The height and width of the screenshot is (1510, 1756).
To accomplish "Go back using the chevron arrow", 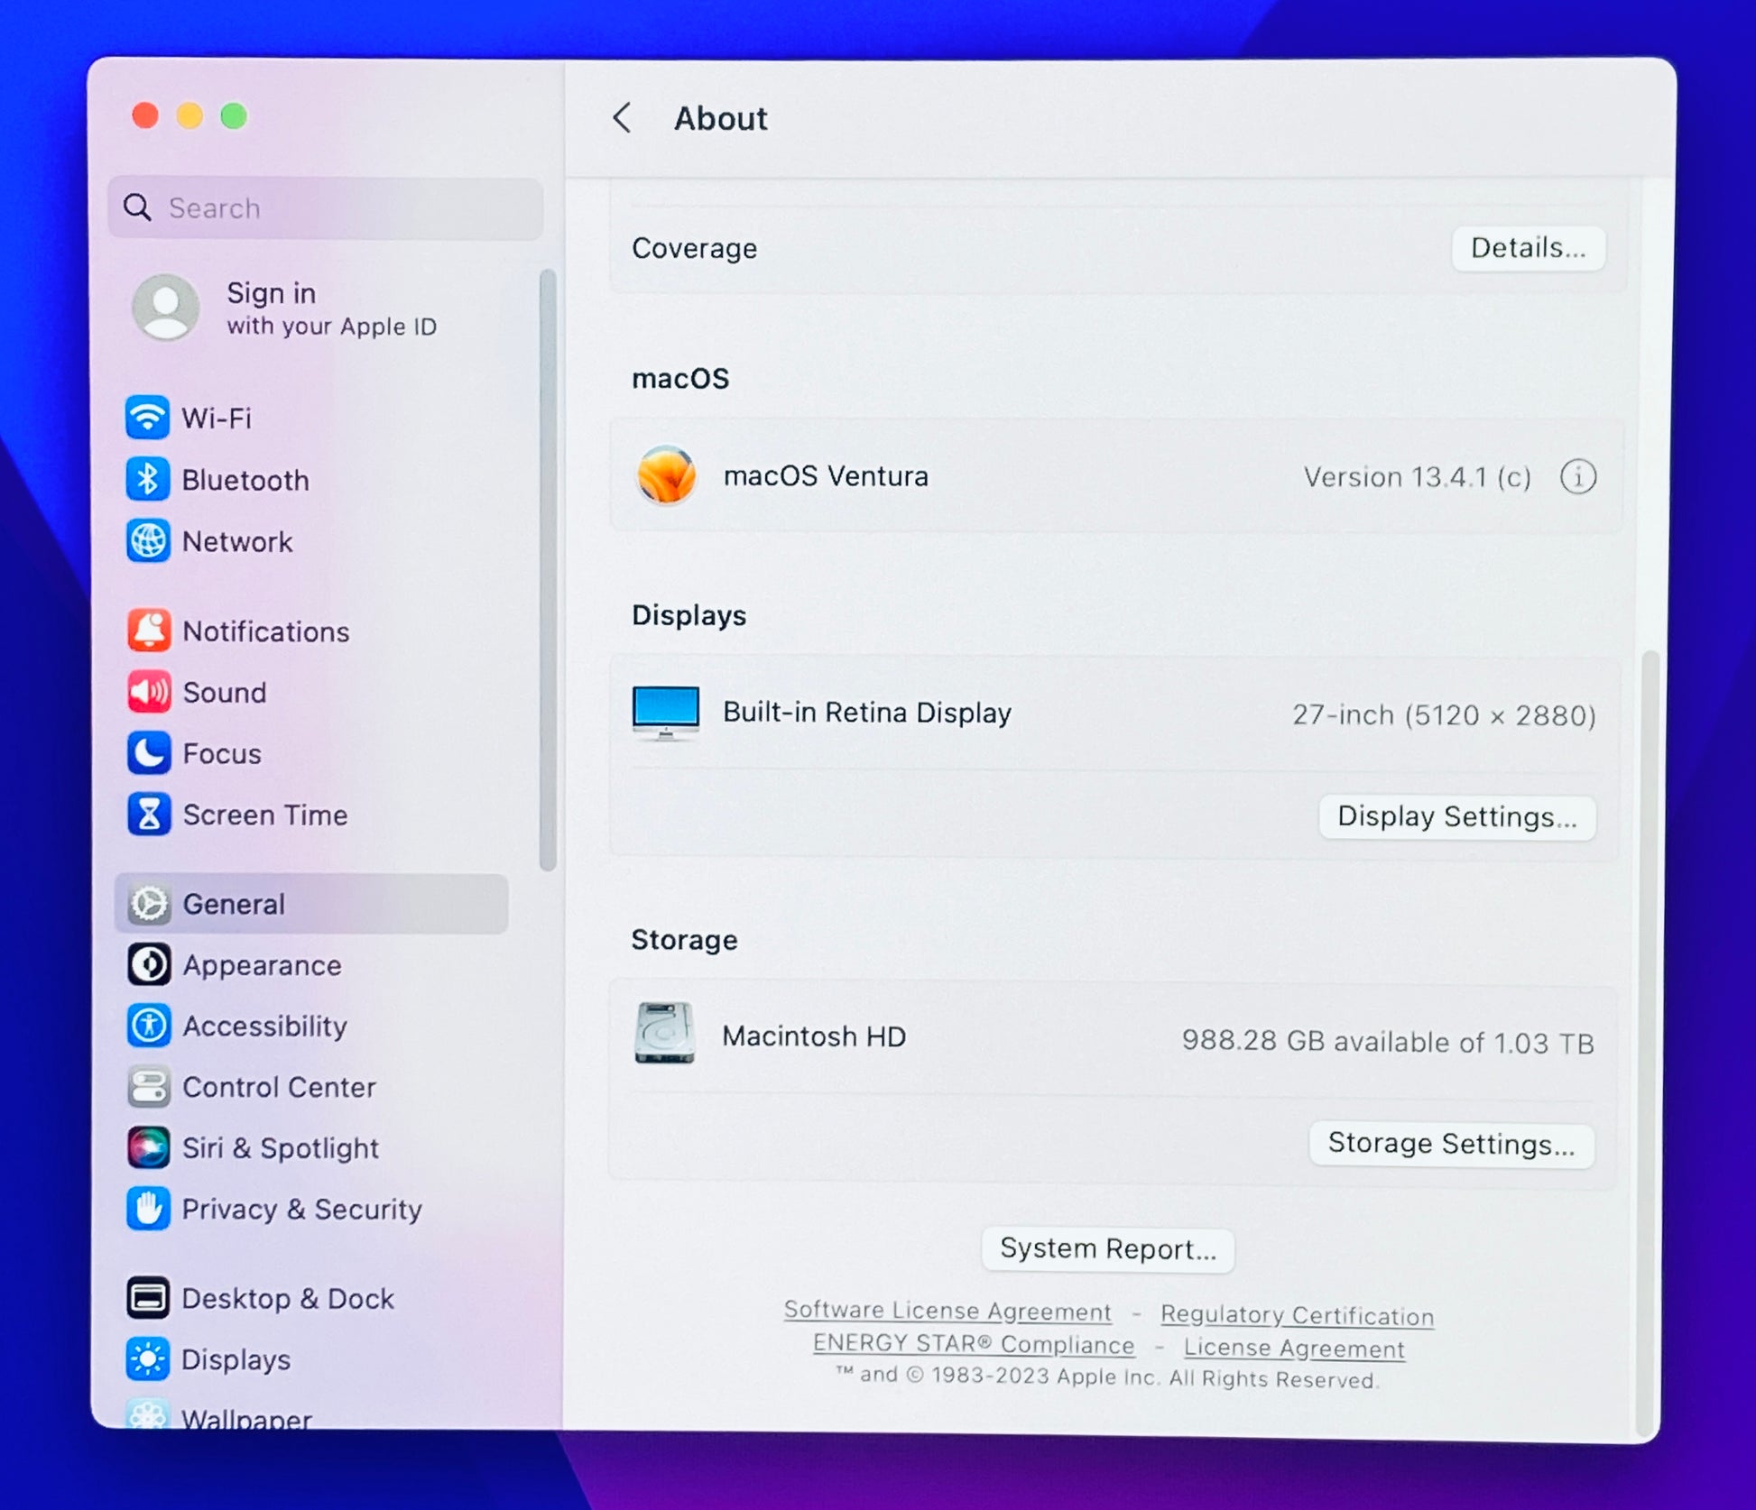I will pos(622,118).
